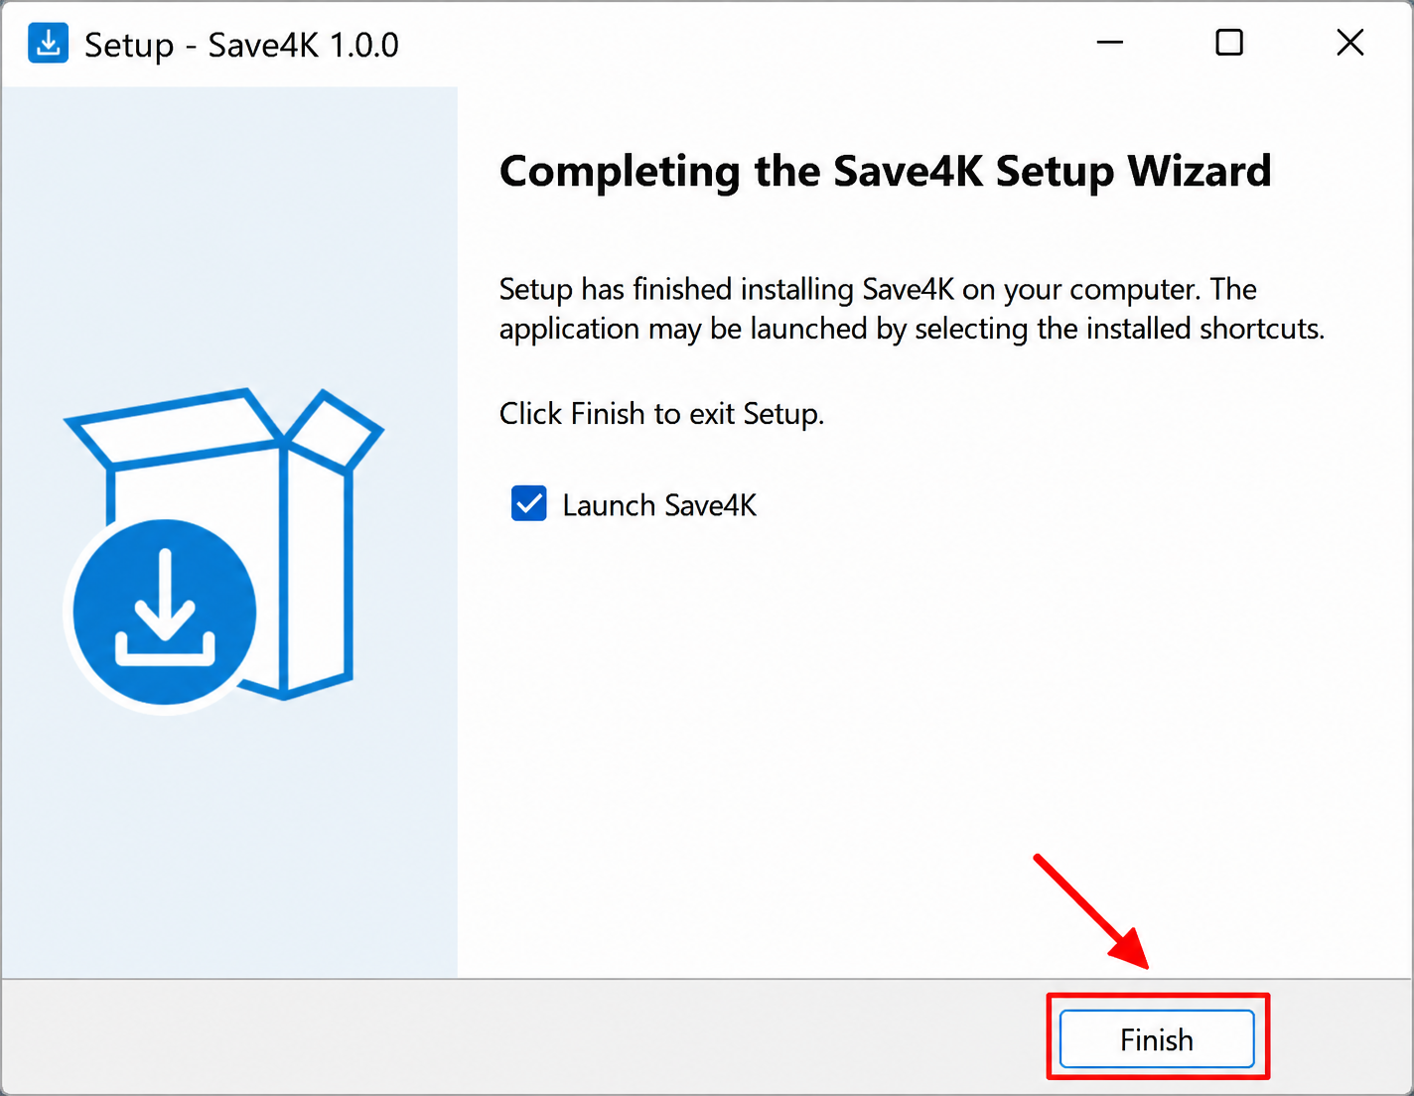Minimize the Save4K Setup window
This screenshot has width=1414, height=1096.
point(1109,43)
